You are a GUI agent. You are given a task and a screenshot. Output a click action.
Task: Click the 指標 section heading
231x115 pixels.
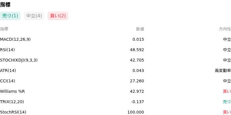click(5, 5)
